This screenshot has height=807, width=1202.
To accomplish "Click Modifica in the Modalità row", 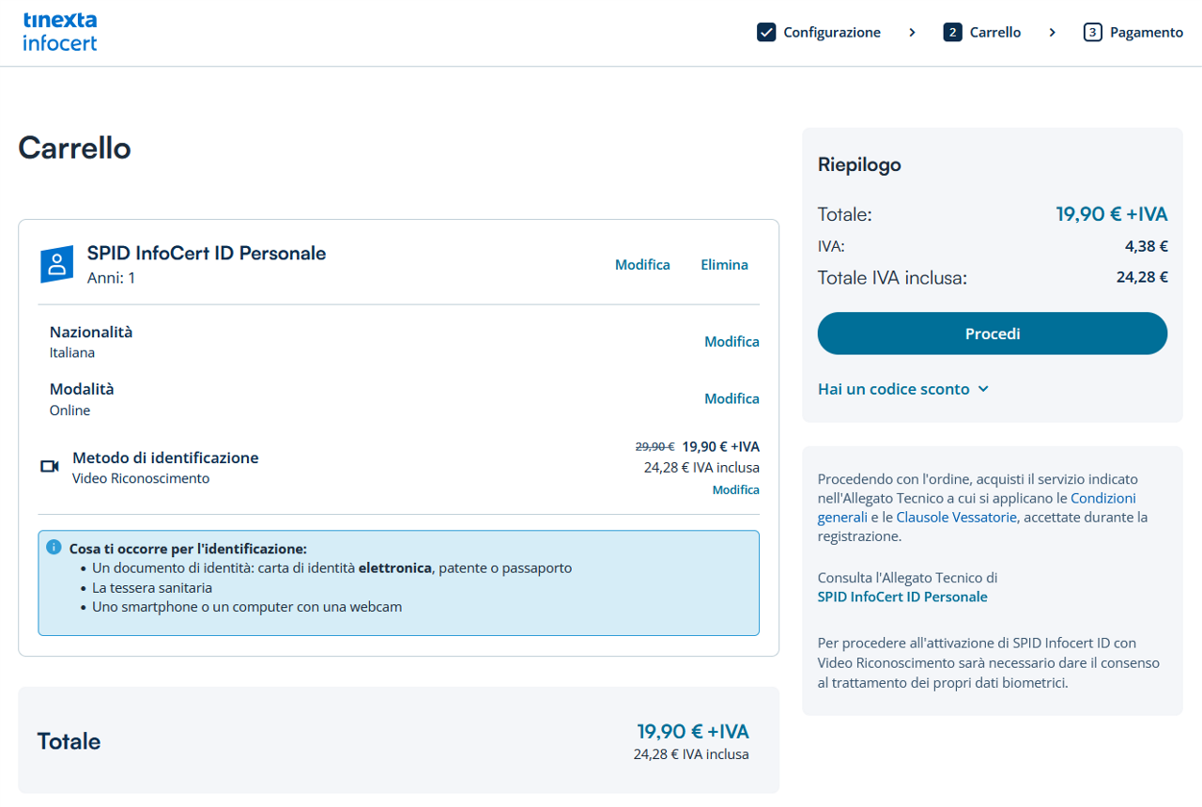I will (732, 399).
